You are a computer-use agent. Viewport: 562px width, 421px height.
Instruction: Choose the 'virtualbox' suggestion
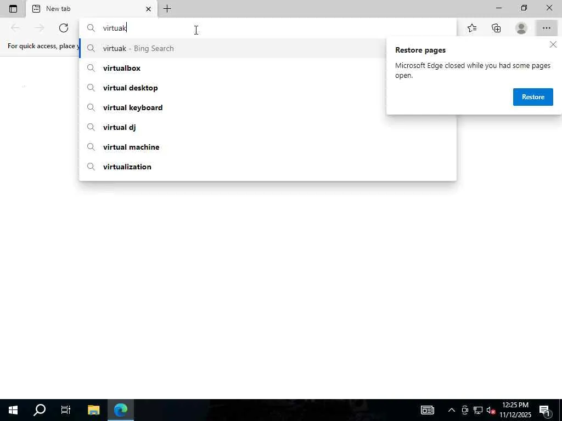coord(268,68)
